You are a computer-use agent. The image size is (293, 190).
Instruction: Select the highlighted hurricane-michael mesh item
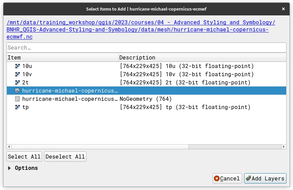pos(146,91)
